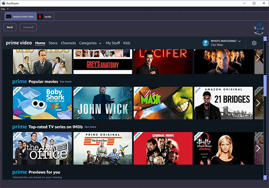This screenshot has height=188, width=269.
Task: Click See more next to Popular movies
Action: [x=65, y=82]
